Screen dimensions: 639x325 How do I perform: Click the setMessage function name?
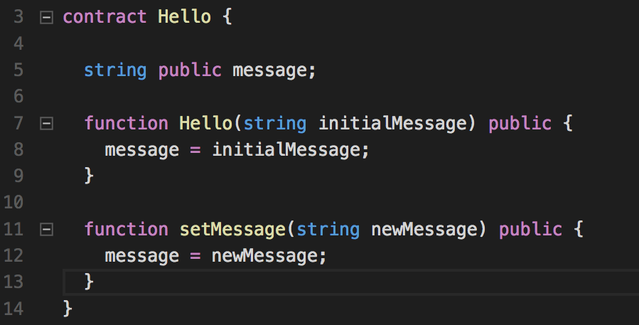232,230
